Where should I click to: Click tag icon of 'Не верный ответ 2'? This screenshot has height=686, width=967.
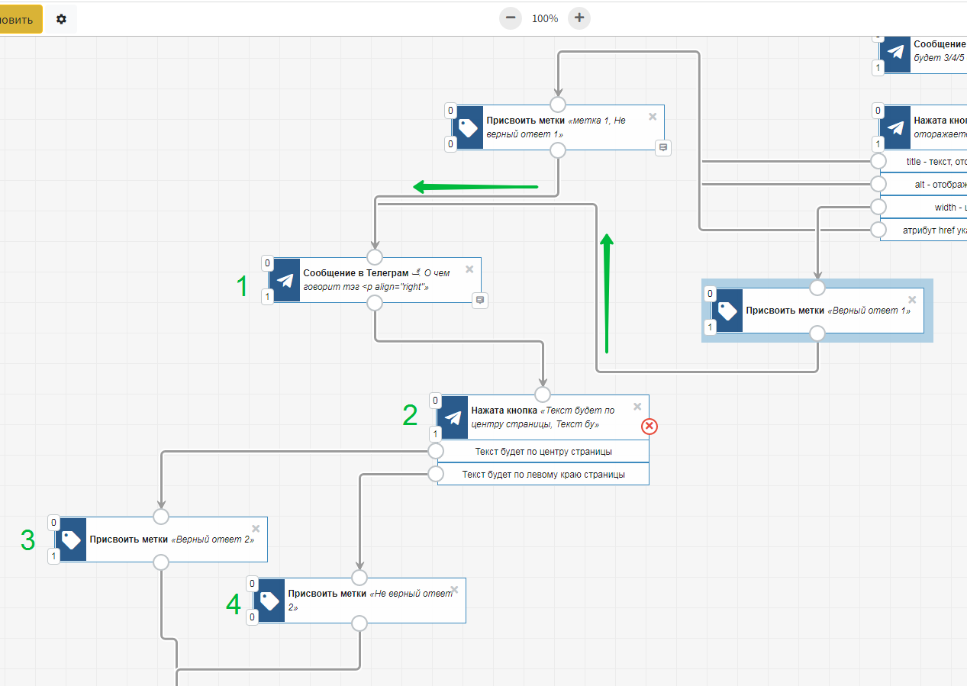[x=270, y=601]
